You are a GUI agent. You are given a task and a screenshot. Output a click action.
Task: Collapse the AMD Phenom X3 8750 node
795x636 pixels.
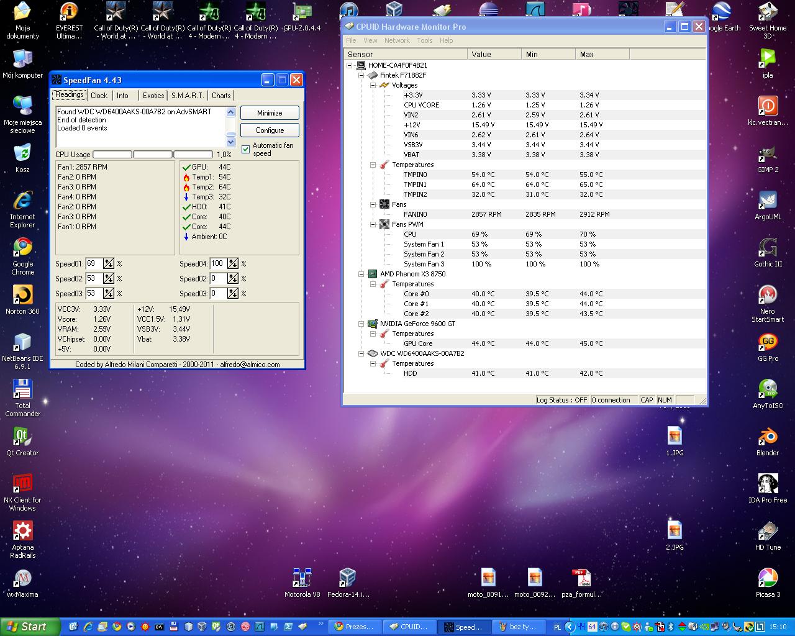pyautogui.click(x=361, y=274)
